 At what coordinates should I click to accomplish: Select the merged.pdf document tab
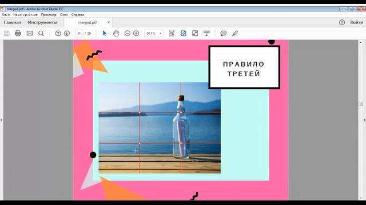pyautogui.click(x=87, y=23)
